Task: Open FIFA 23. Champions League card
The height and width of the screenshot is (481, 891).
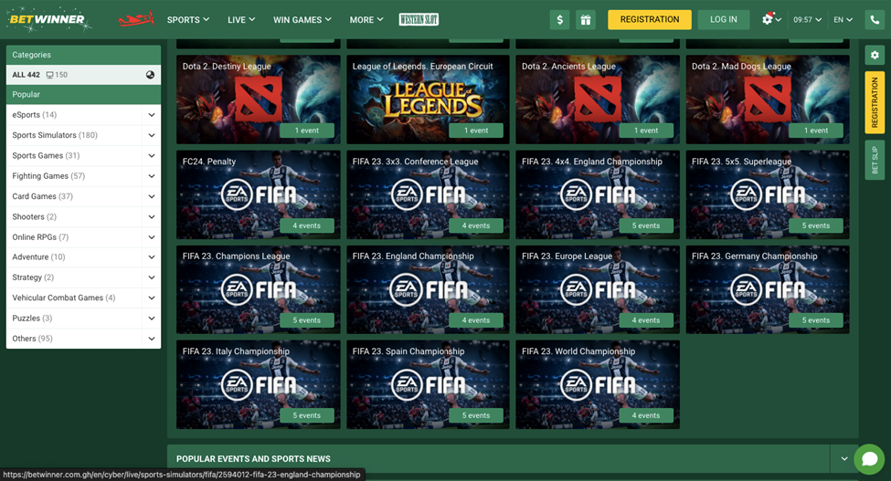Action: click(x=258, y=289)
